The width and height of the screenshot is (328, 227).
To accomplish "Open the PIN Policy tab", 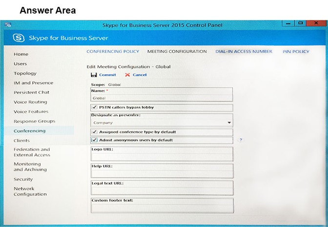I will tap(296, 51).
